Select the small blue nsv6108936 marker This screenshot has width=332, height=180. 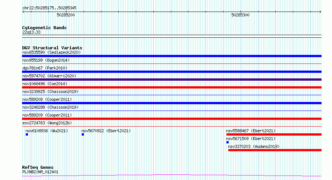27,134
